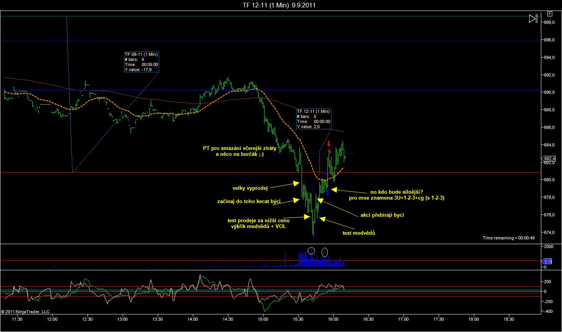Viewport: 562px width, 332px height.
Task: Click the 698,0 price axis label
Action: (550, 23)
